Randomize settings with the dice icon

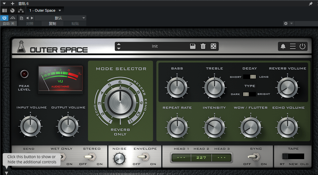(x=213, y=46)
